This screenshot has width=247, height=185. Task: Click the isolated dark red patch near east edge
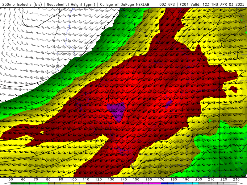pyautogui.click(x=234, y=89)
